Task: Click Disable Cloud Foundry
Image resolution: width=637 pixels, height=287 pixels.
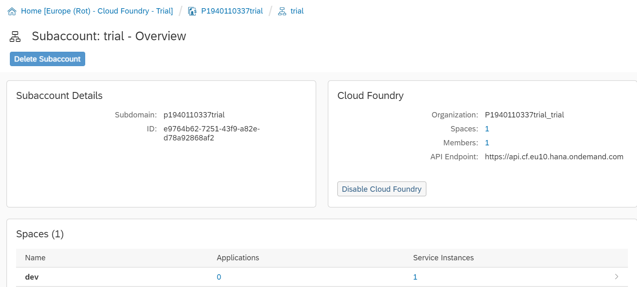Action: tap(381, 189)
